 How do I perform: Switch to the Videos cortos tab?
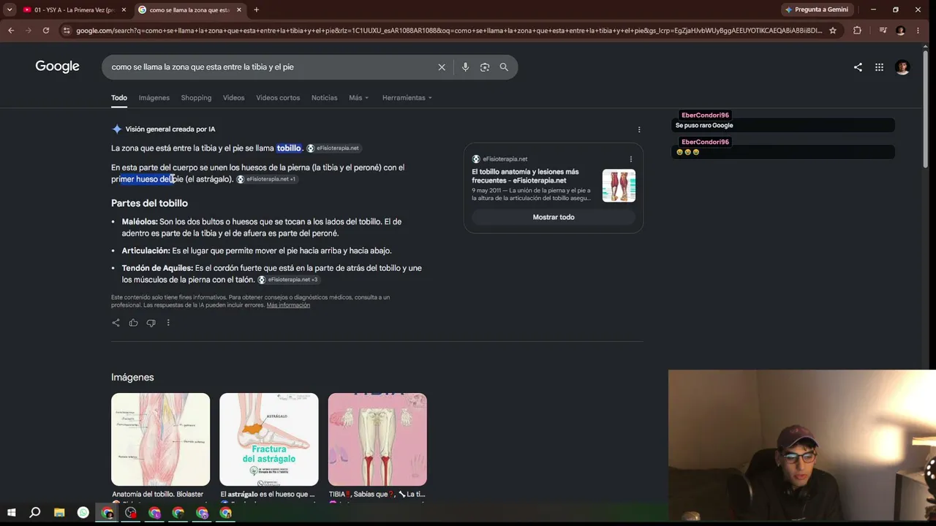[x=278, y=98]
